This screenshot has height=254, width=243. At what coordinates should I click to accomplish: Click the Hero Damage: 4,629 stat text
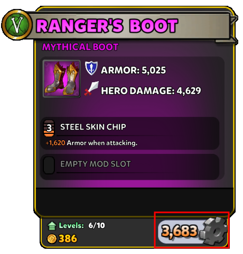(x=151, y=91)
